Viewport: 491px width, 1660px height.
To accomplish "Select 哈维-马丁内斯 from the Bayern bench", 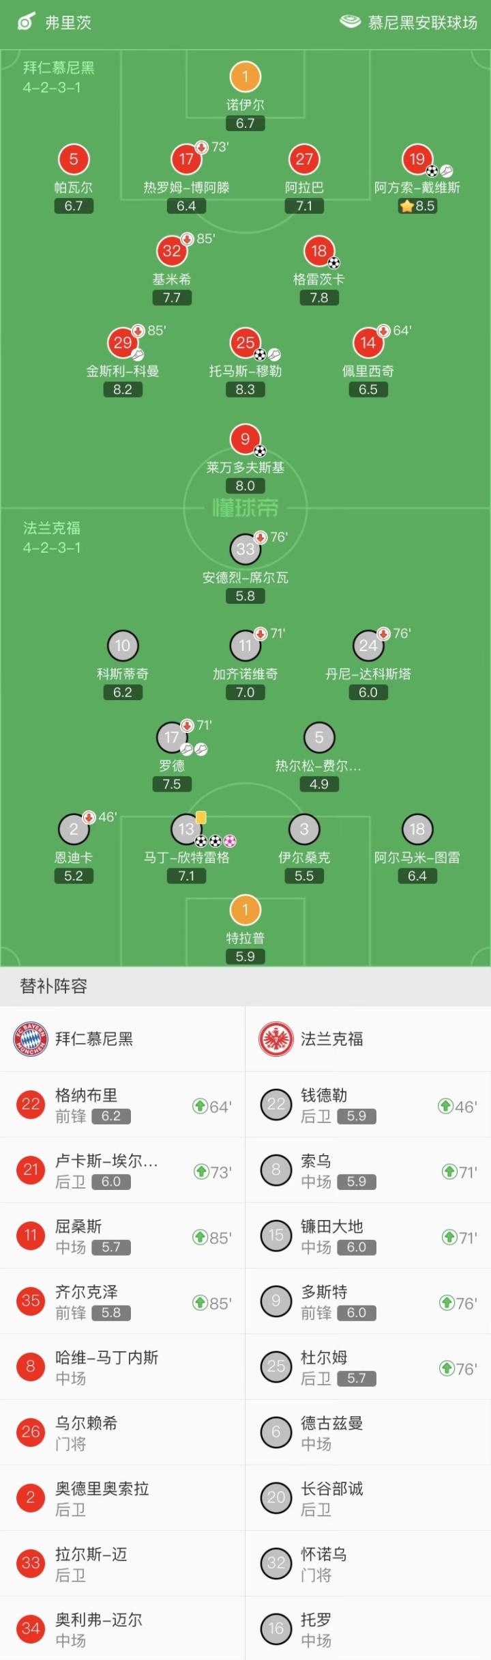I will click(123, 1367).
